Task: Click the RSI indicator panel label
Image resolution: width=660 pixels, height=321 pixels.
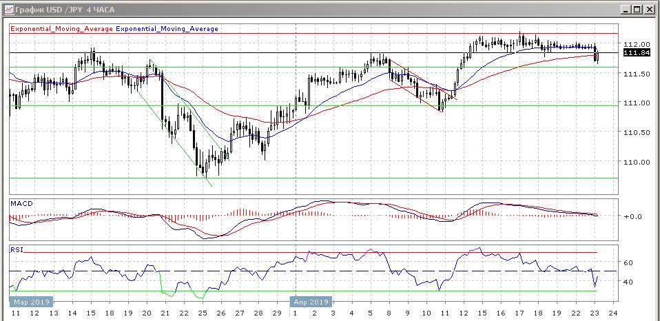Action: coord(17,248)
